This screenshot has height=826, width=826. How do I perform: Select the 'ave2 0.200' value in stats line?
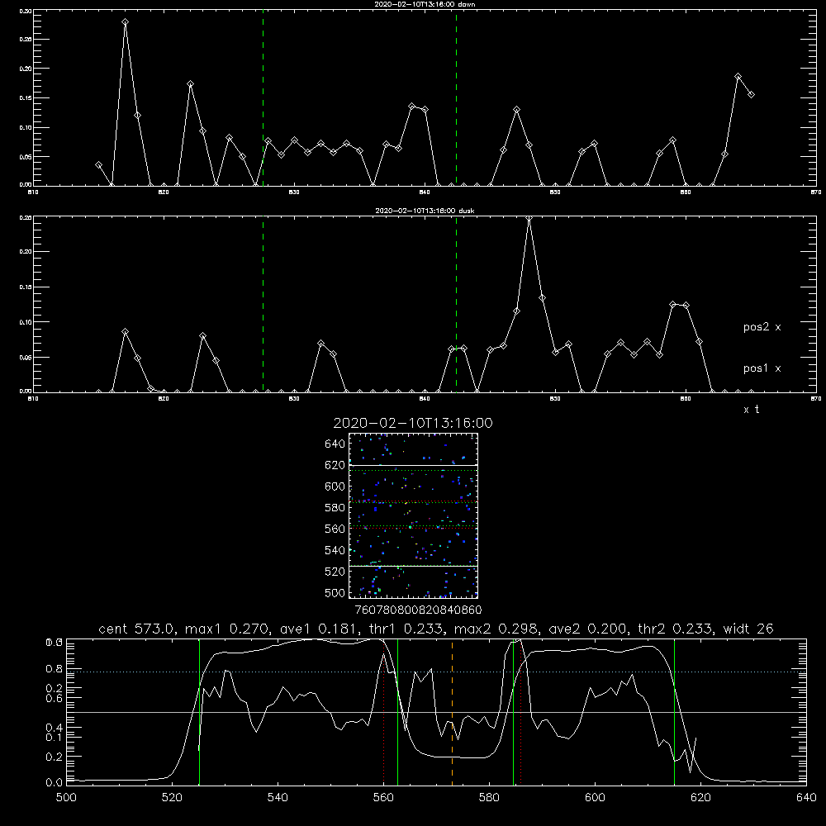pyautogui.click(x=589, y=629)
